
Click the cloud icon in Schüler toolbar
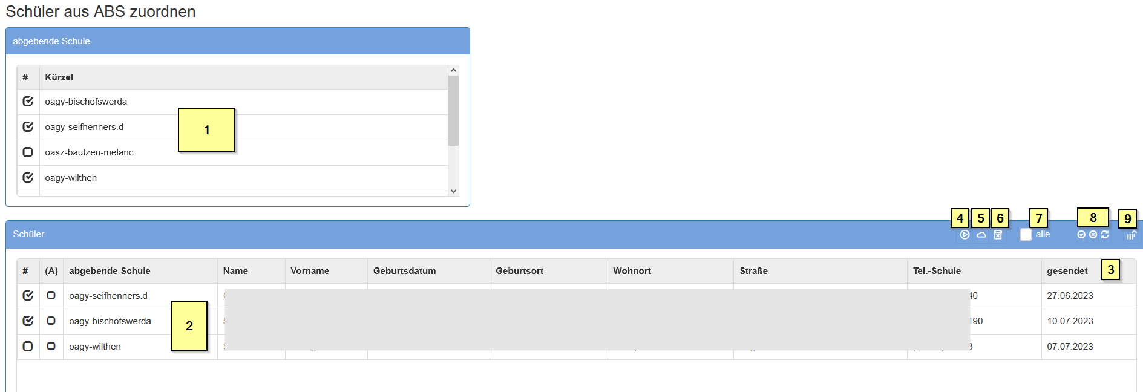[981, 235]
